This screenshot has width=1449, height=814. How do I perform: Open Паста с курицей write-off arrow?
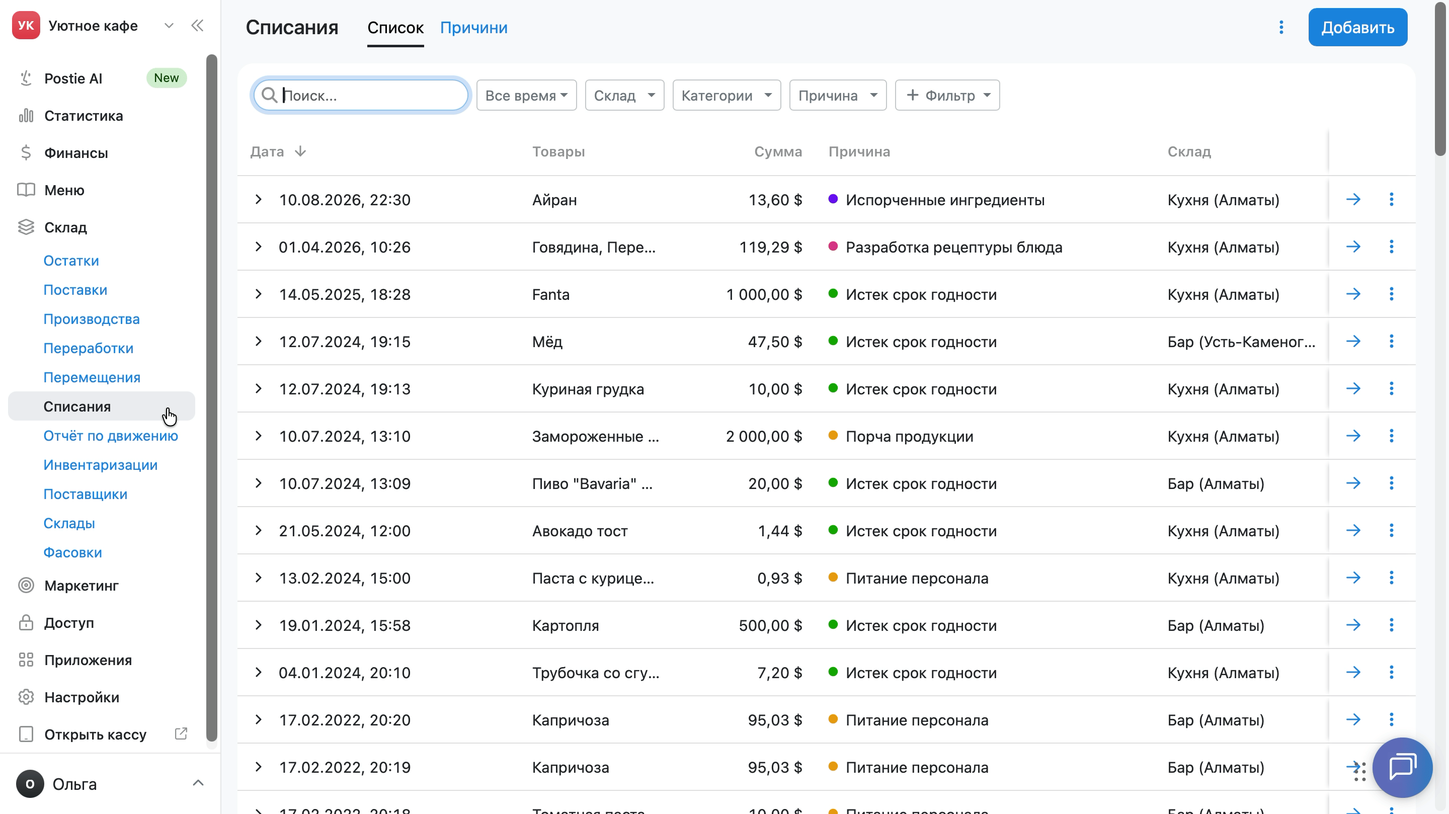pyautogui.click(x=1353, y=577)
